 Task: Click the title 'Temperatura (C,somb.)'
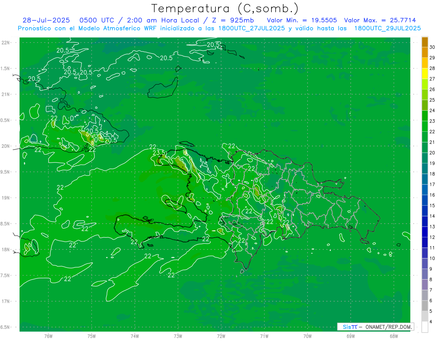[225, 8]
